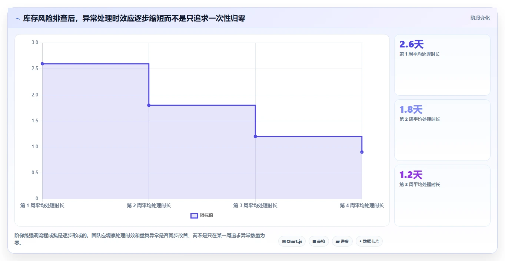Click the data point at 0.9 on chart
The width and height of the screenshot is (505, 261).
(x=362, y=152)
